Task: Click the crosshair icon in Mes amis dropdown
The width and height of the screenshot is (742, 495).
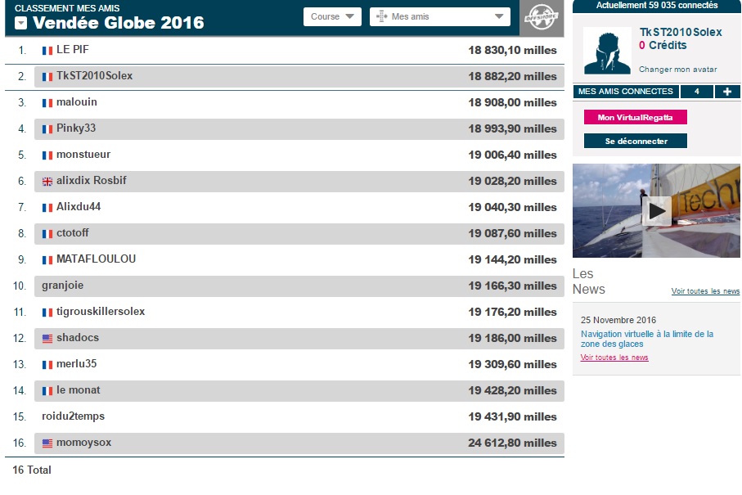Action: click(382, 17)
